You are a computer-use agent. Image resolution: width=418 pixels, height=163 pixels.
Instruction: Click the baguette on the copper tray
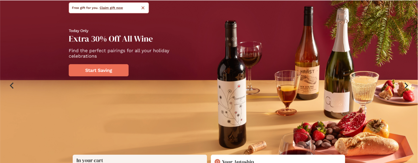click(367, 144)
